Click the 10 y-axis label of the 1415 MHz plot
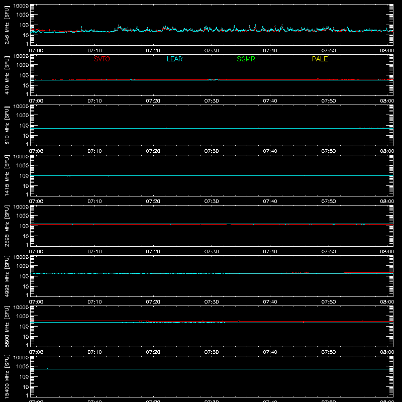The image size is (402, 402). [x=26, y=186]
